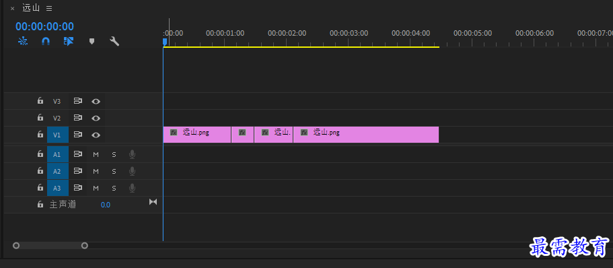Click the blue playhead marker

pos(165,42)
